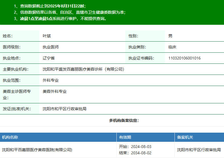The width and height of the screenshot is (224, 158).
Task: Select the 外科专业 practice scope value
Action: click(x=51, y=80)
